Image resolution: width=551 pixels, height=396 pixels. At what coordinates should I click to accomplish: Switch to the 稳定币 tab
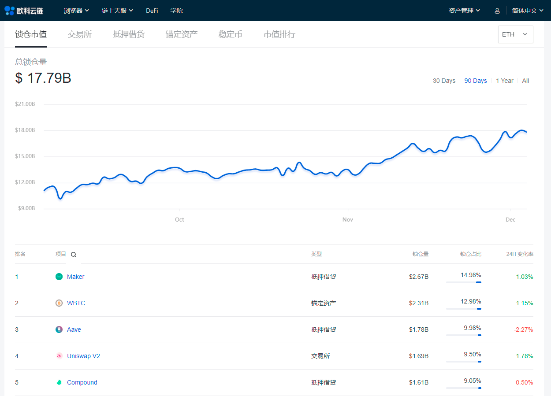pos(231,34)
